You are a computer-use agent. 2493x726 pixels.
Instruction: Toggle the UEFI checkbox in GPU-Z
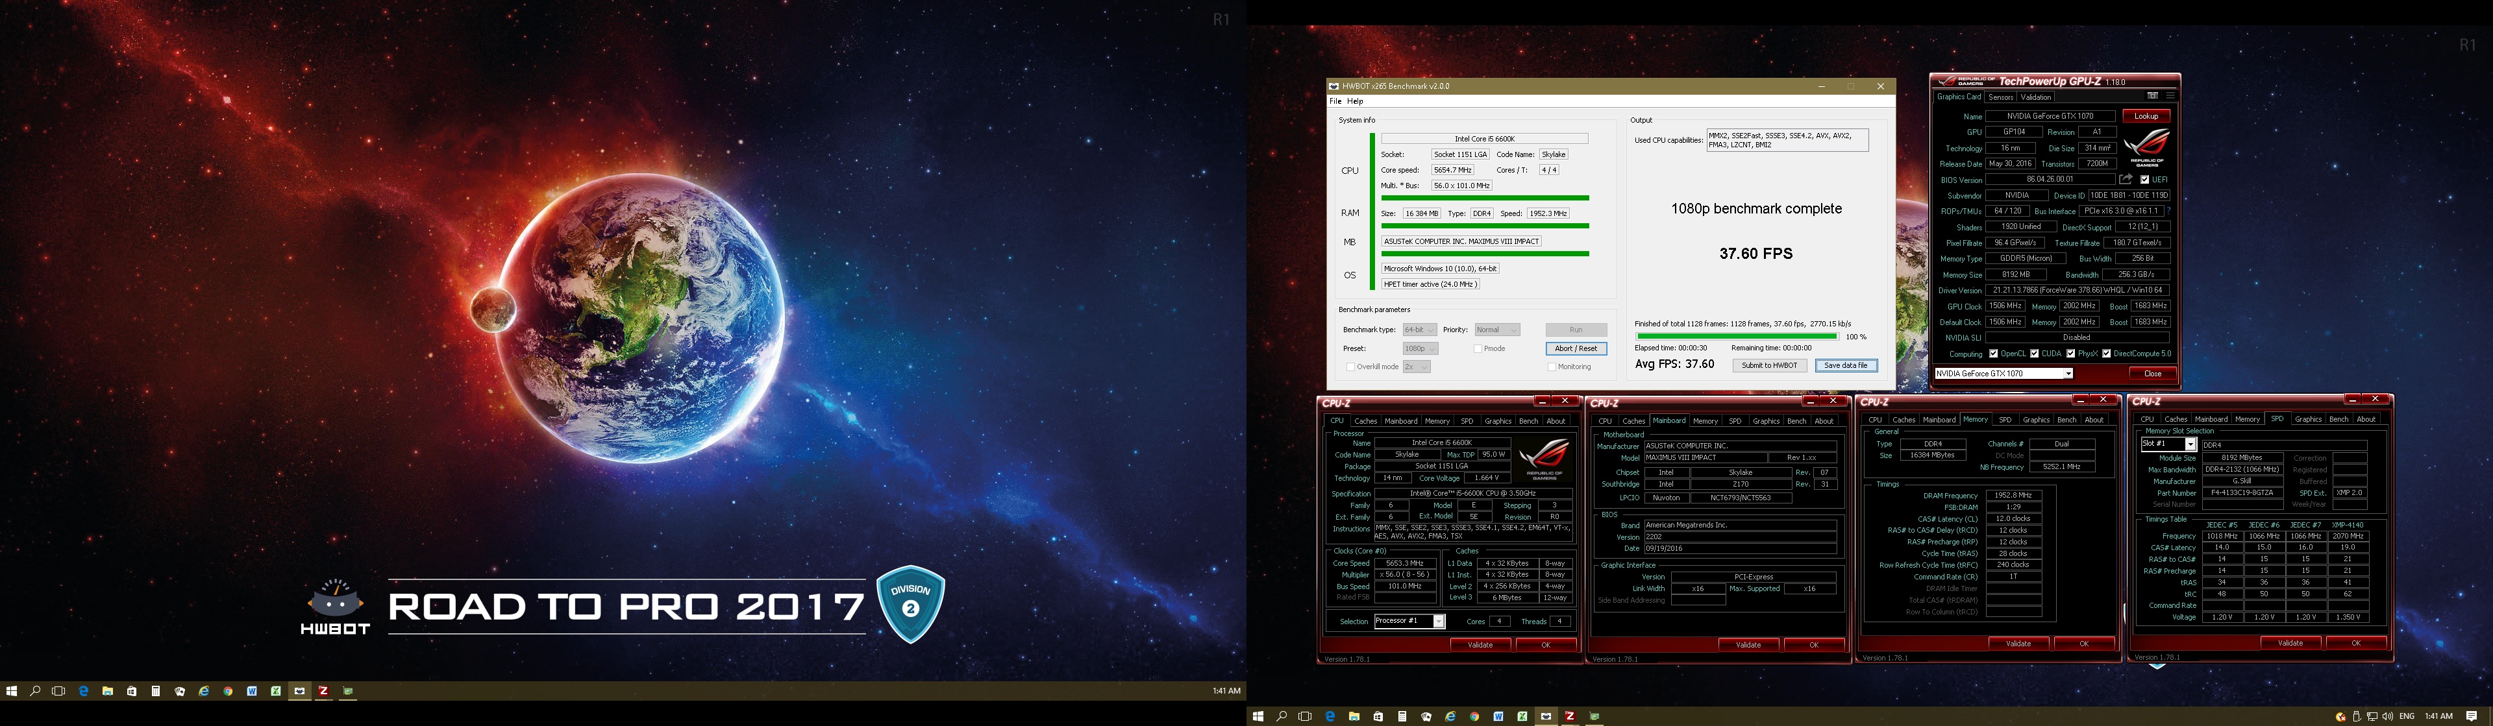click(2144, 179)
